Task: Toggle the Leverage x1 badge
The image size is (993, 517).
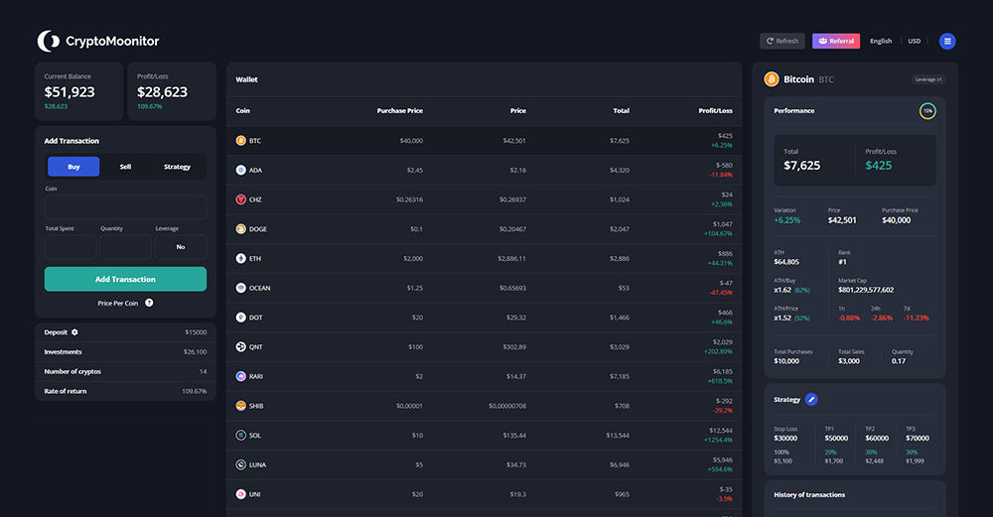Action: pyautogui.click(x=927, y=79)
